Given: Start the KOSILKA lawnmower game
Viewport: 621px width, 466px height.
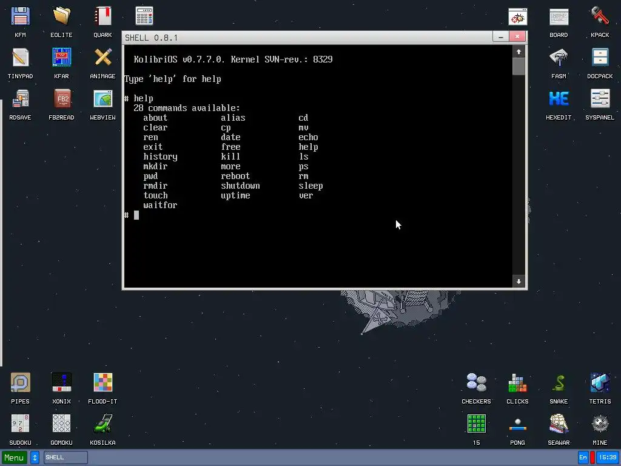Looking at the screenshot, I should (102, 424).
